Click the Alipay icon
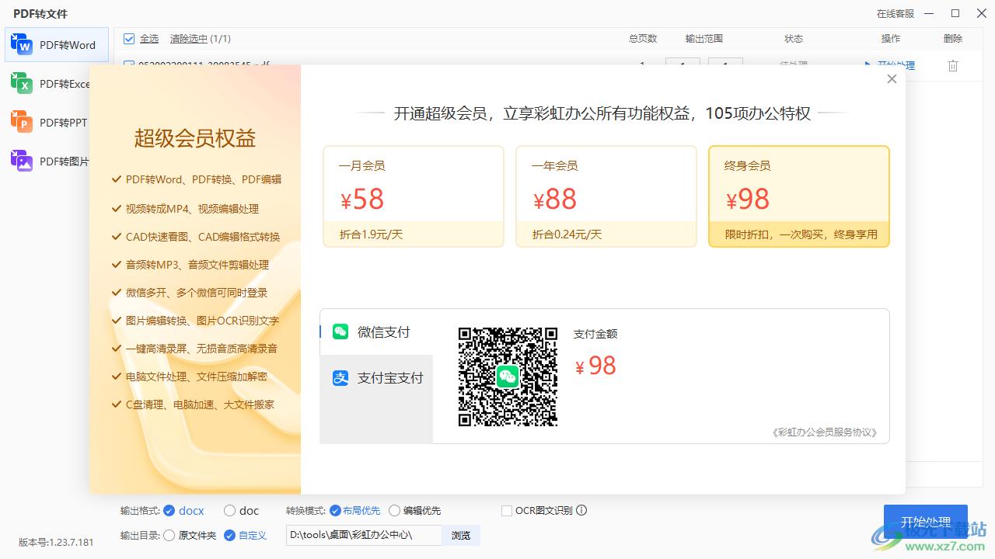Image resolution: width=995 pixels, height=559 pixels. pyautogui.click(x=340, y=378)
